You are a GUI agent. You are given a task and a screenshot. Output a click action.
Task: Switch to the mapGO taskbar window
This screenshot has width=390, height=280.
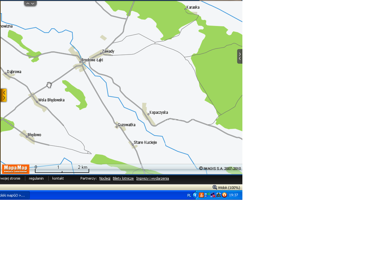click(14, 195)
